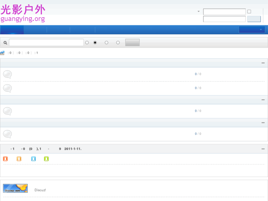This screenshot has width=268, height=201.
Task: Click the green user icon in the online legend
Action: click(x=46, y=159)
